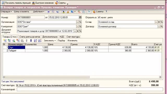The width and height of the screenshot is (167, 94).
Task: Sort table rows descending
Action: click(x=40, y=40)
